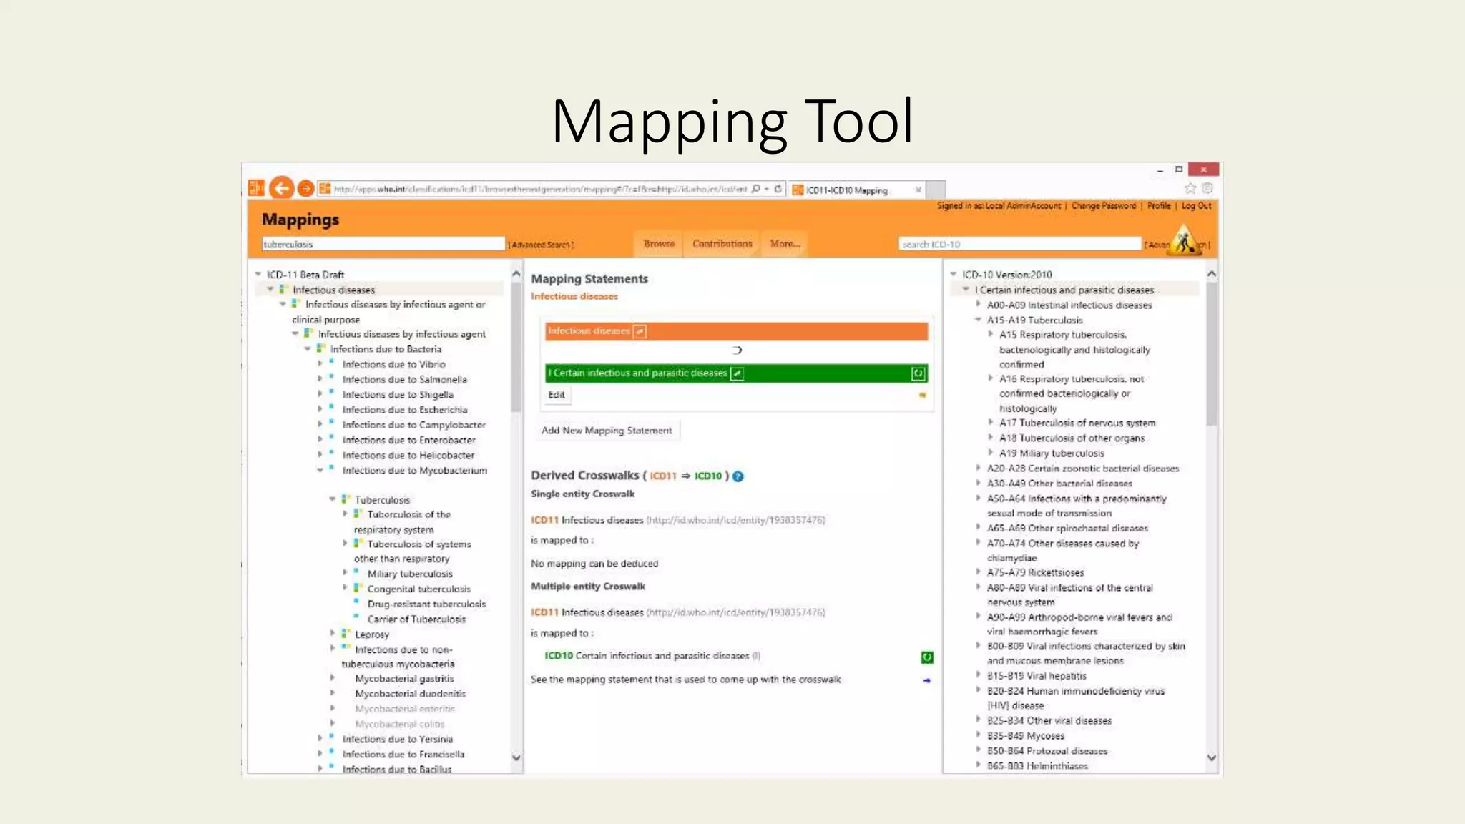The height and width of the screenshot is (824, 1465).
Task: Select Congenital tuberculosis tree item
Action: coord(419,589)
